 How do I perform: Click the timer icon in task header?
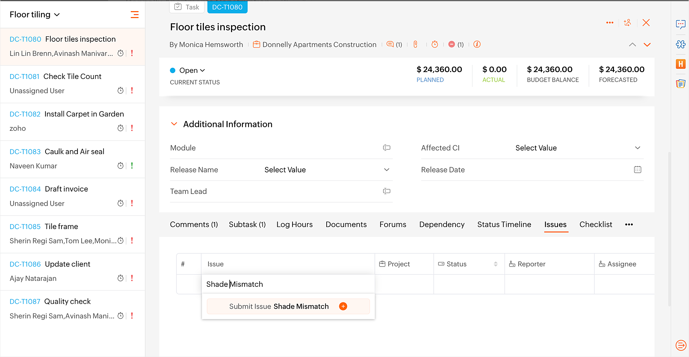(x=435, y=44)
